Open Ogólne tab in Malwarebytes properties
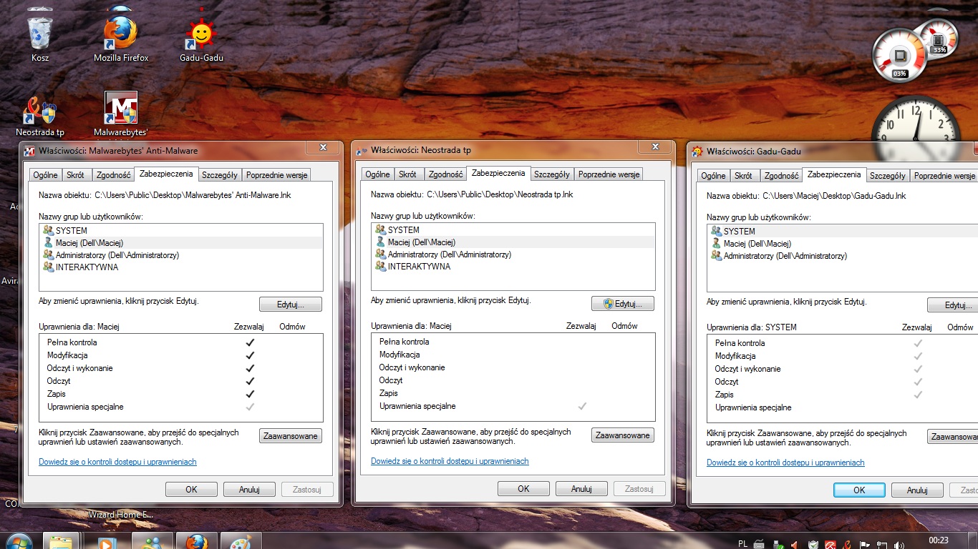Image resolution: width=978 pixels, height=549 pixels. 45,174
